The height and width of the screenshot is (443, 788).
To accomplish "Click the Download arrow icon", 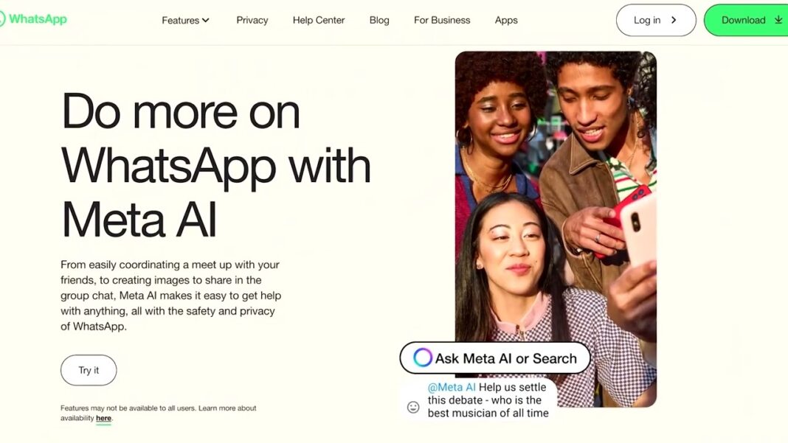I will [x=778, y=20].
